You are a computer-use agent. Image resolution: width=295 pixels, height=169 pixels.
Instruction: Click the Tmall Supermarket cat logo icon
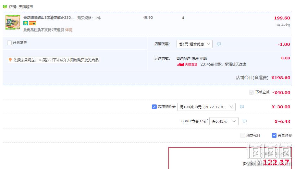pos(5,6)
